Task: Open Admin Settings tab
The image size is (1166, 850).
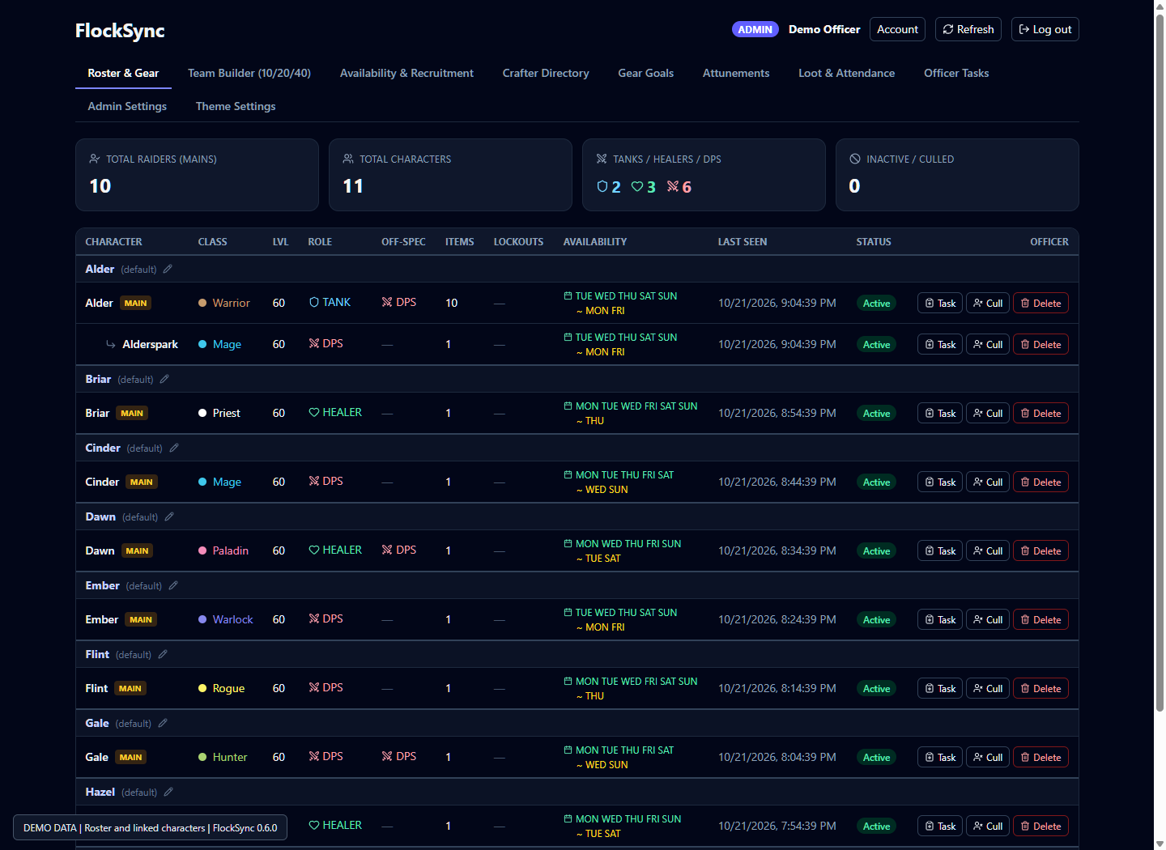Action: [x=127, y=106]
